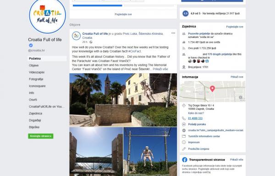This screenshot has height=176, width=275.
Task: Open the post options three-dots menu
Action: tap(173, 33)
